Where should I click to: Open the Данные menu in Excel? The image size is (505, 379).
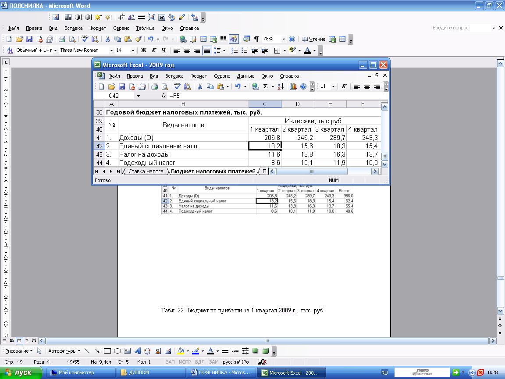pyautogui.click(x=245, y=76)
